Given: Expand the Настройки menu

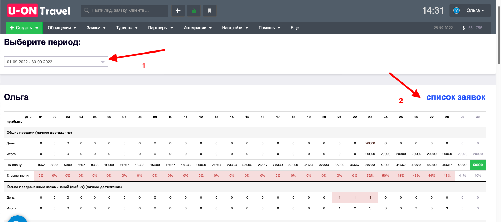Looking at the screenshot, I should [x=235, y=28].
